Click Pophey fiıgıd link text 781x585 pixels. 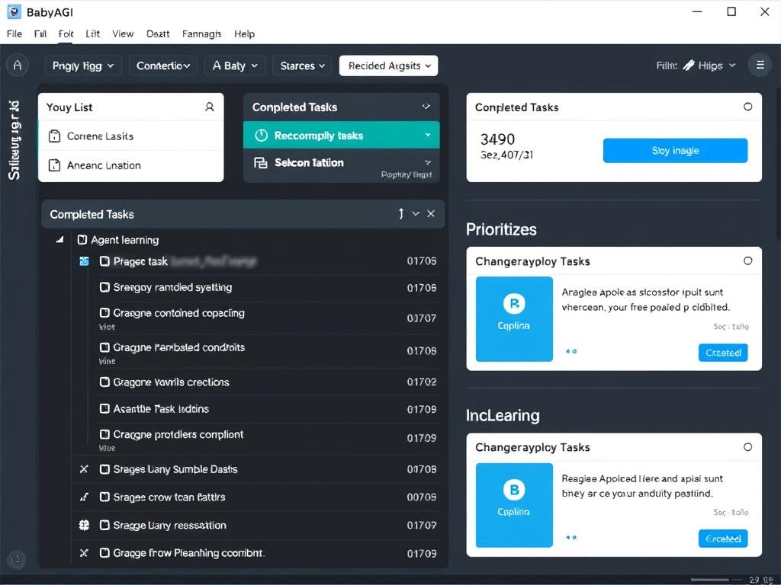pyautogui.click(x=407, y=174)
